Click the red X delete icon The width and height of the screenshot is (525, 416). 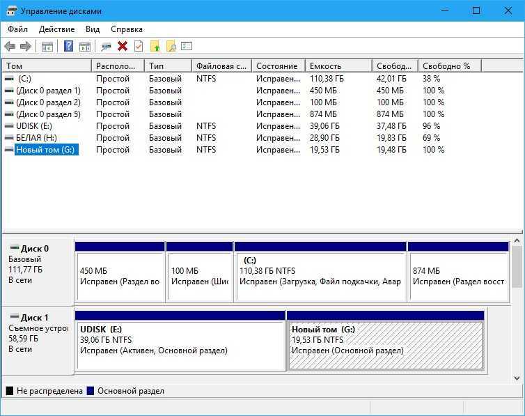[x=123, y=46]
